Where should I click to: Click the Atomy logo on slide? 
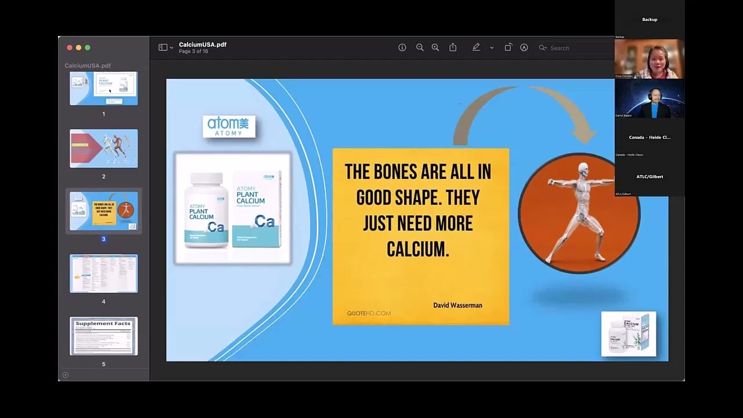click(229, 127)
